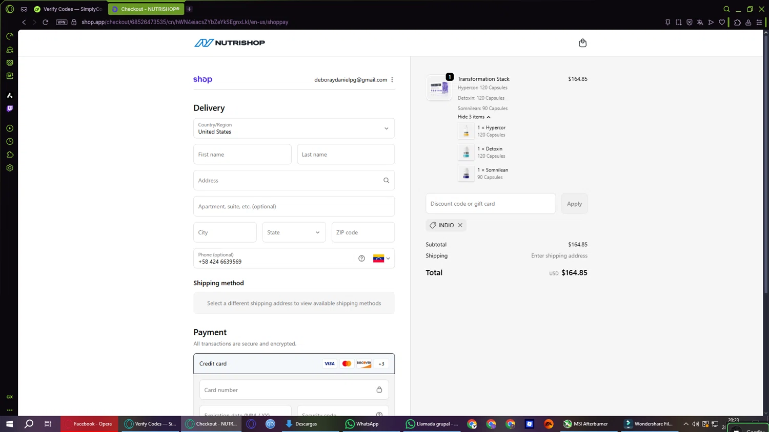Collapse the Hide 3 items list

tap(474, 117)
